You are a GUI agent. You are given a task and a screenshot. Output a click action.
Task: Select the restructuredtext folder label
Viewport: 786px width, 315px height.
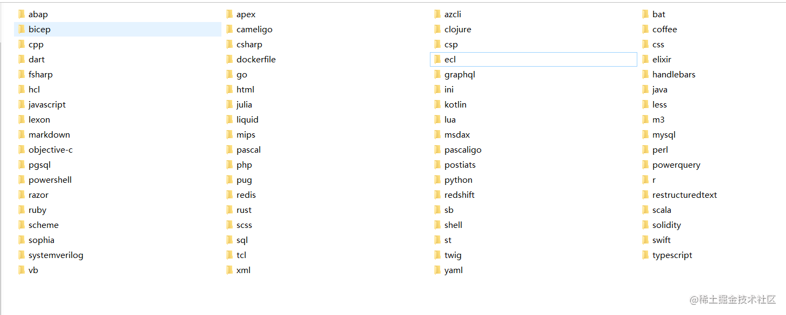(684, 195)
